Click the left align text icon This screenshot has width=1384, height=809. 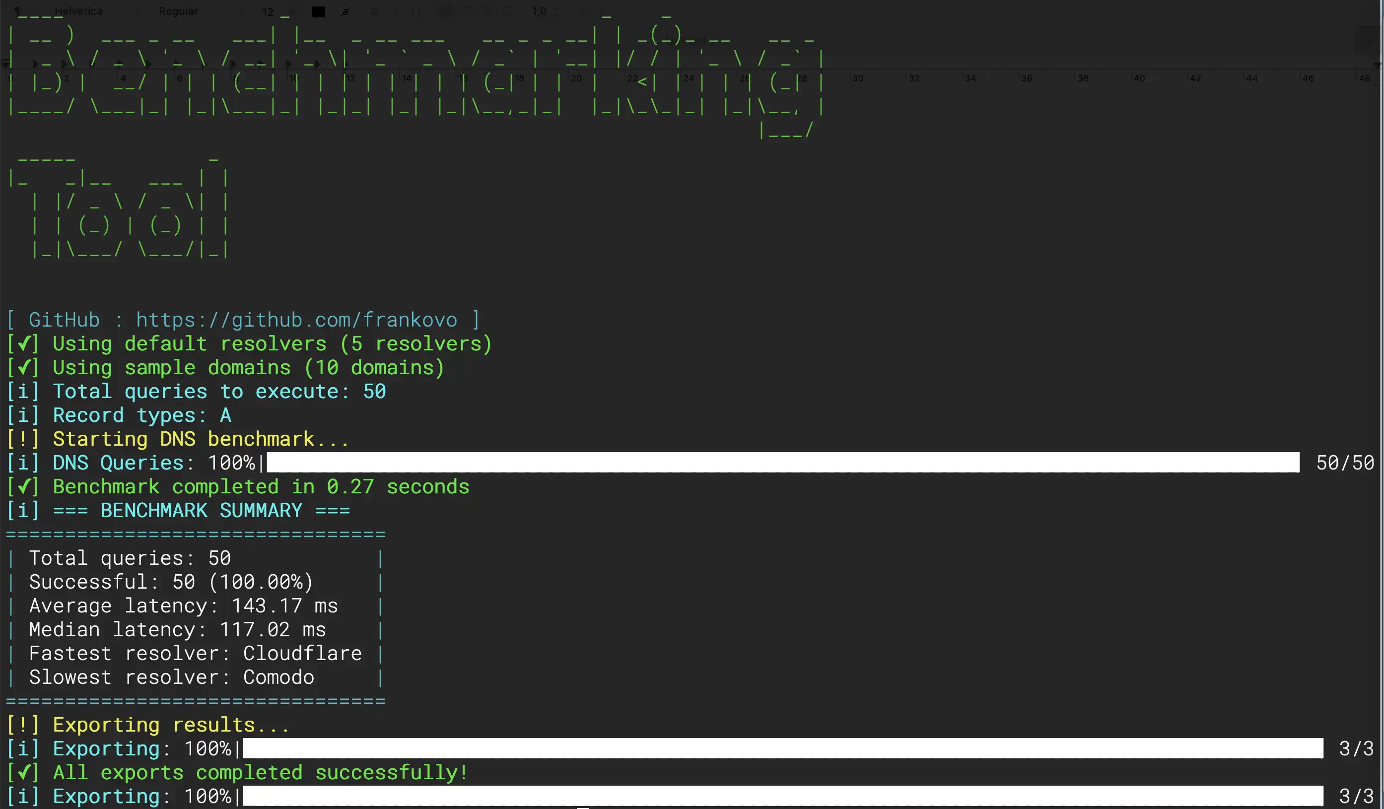coord(446,11)
